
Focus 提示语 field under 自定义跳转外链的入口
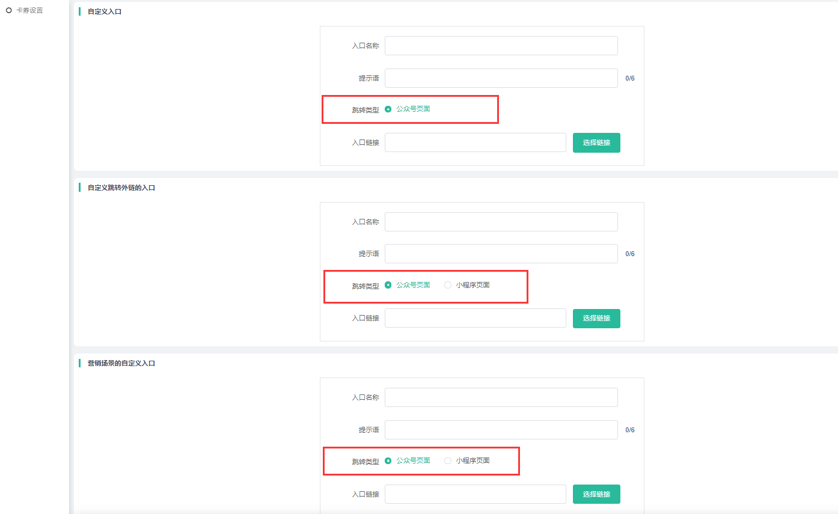pos(501,254)
